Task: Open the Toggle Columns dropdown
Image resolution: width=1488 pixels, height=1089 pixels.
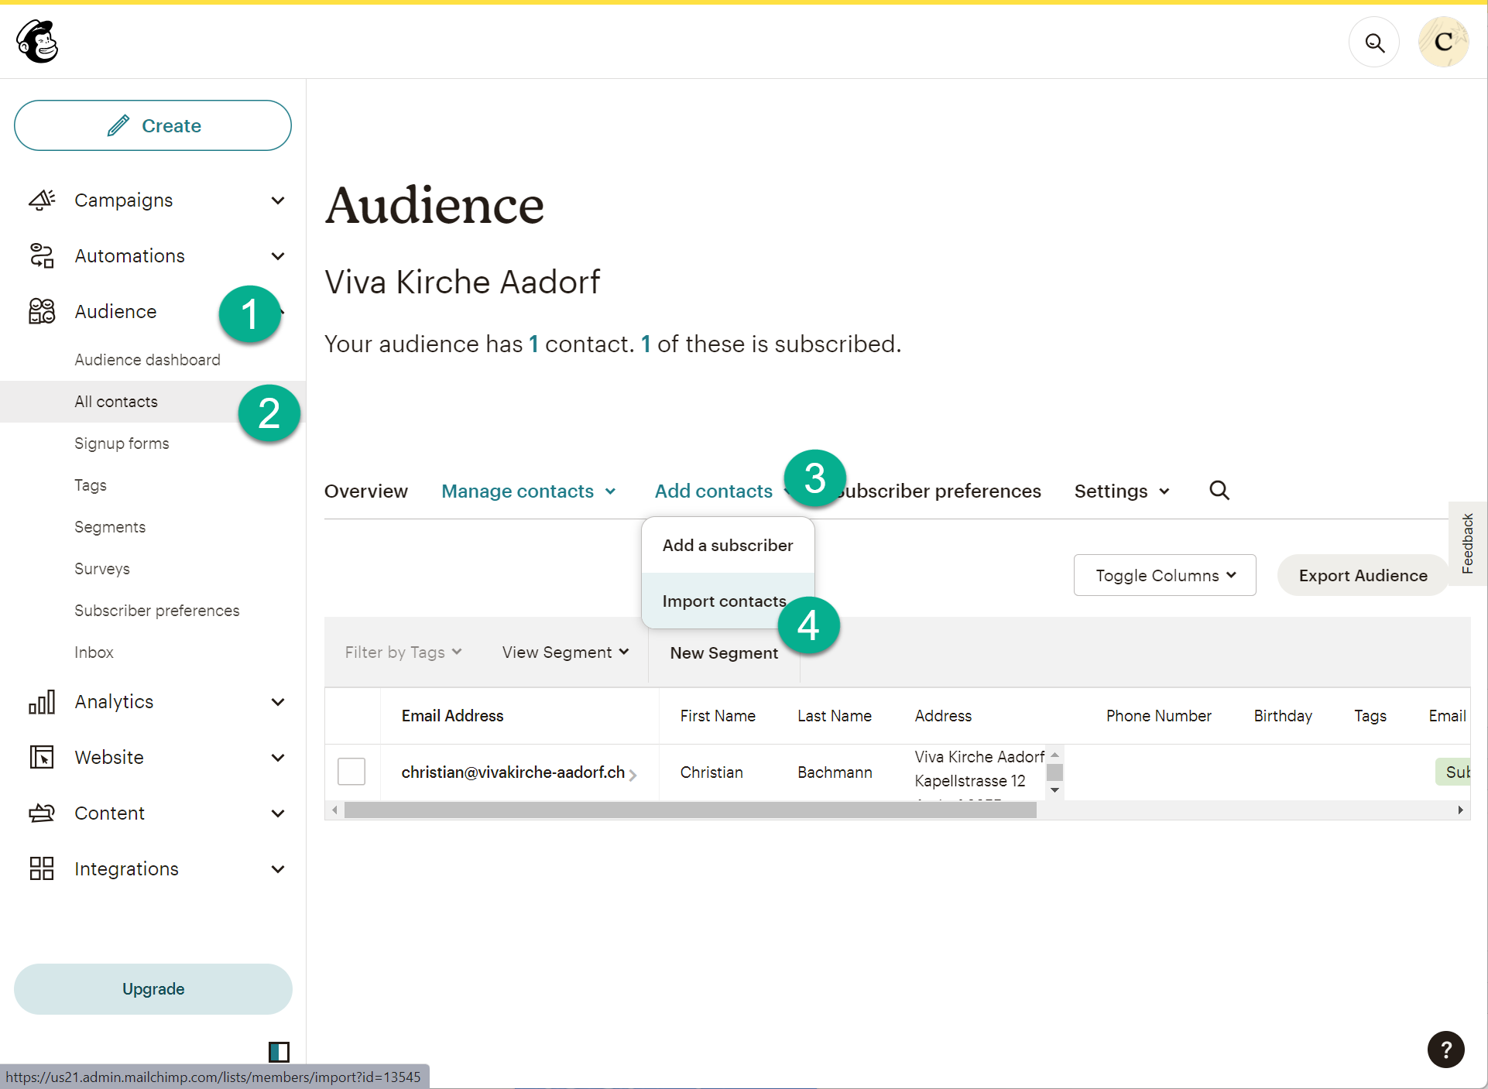Action: click(1164, 576)
